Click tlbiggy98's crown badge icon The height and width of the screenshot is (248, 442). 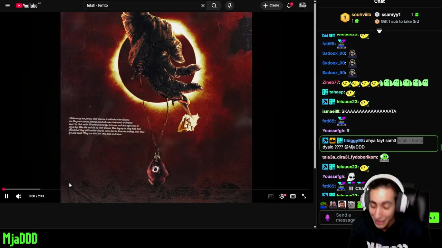click(332, 141)
